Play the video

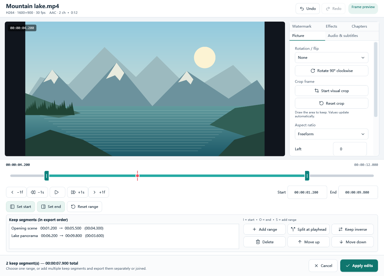coord(58,192)
